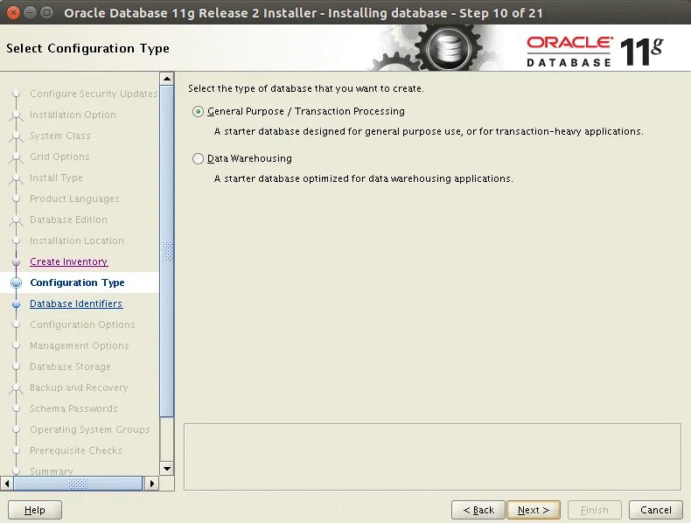Image resolution: width=691 pixels, height=523 pixels.
Task: Select the Configuration Type step entry
Action: (x=77, y=282)
